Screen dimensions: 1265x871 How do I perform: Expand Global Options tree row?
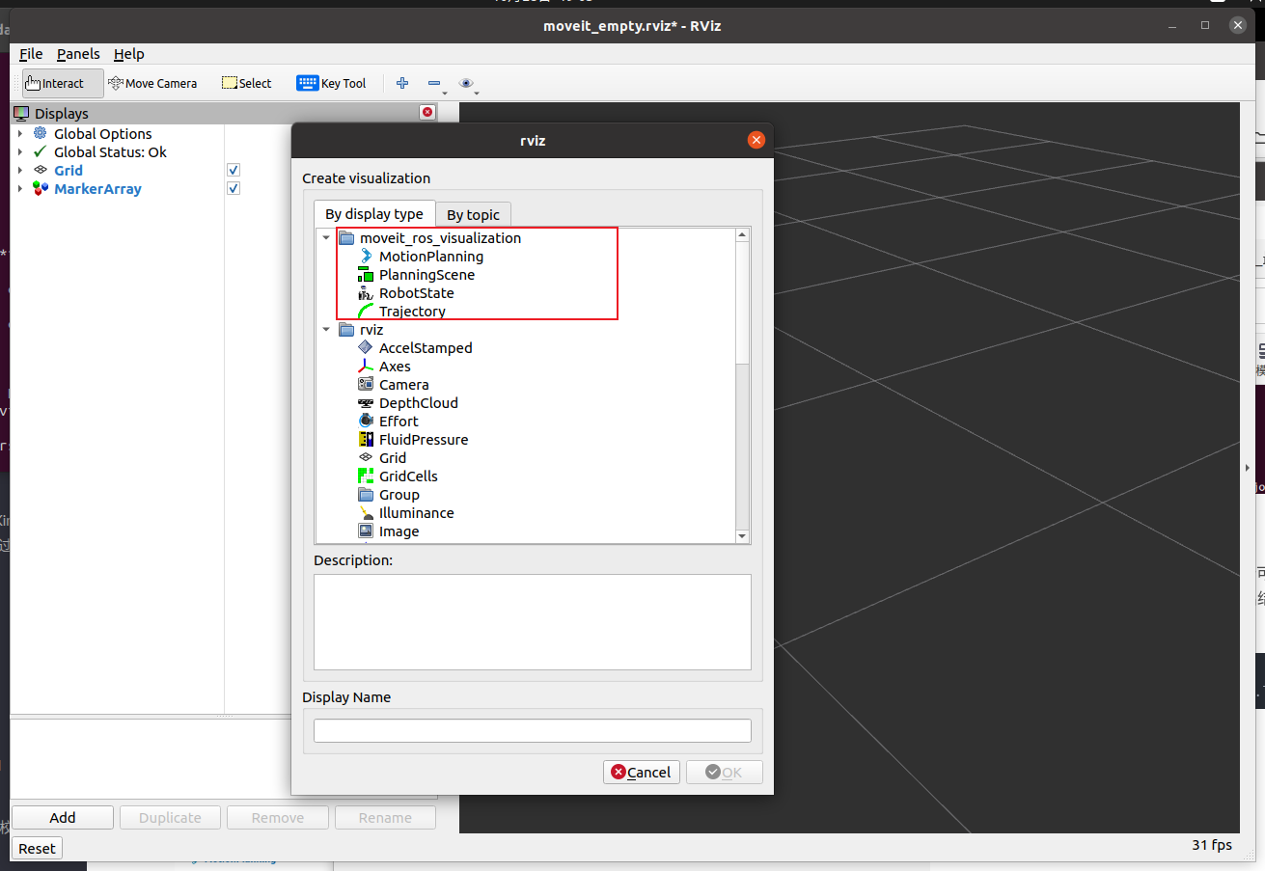pyautogui.click(x=20, y=133)
